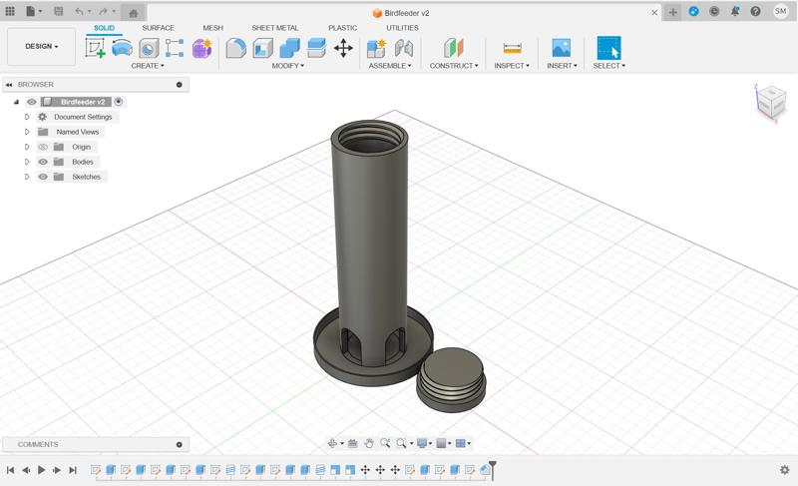798x486 pixels.
Task: Activate the Select tool icon
Action: [x=607, y=48]
